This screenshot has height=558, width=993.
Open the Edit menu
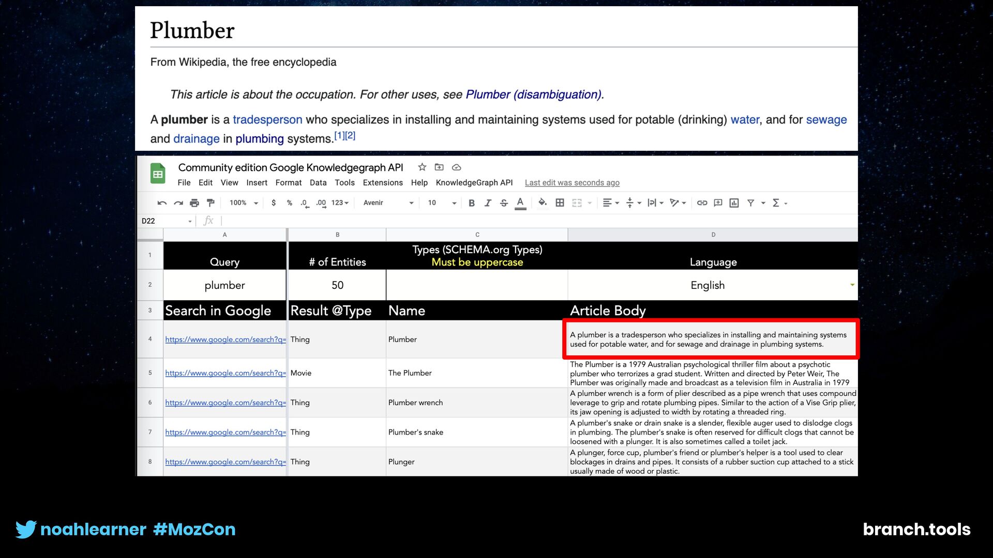click(x=205, y=183)
